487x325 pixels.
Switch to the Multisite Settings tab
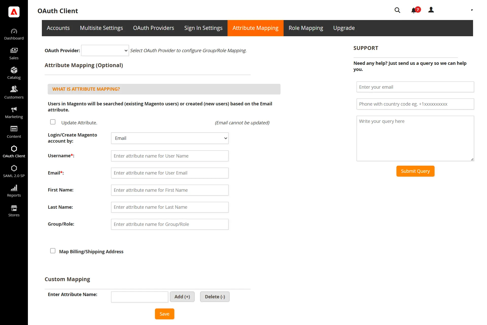coord(101,28)
